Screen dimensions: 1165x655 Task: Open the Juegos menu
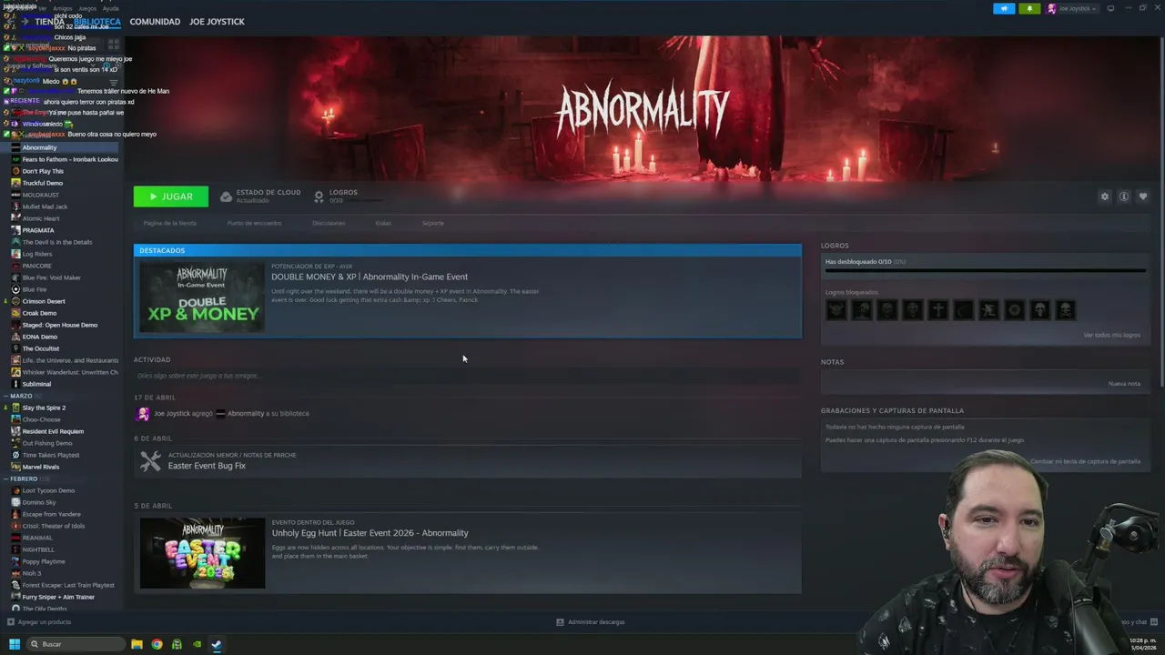pos(87,8)
